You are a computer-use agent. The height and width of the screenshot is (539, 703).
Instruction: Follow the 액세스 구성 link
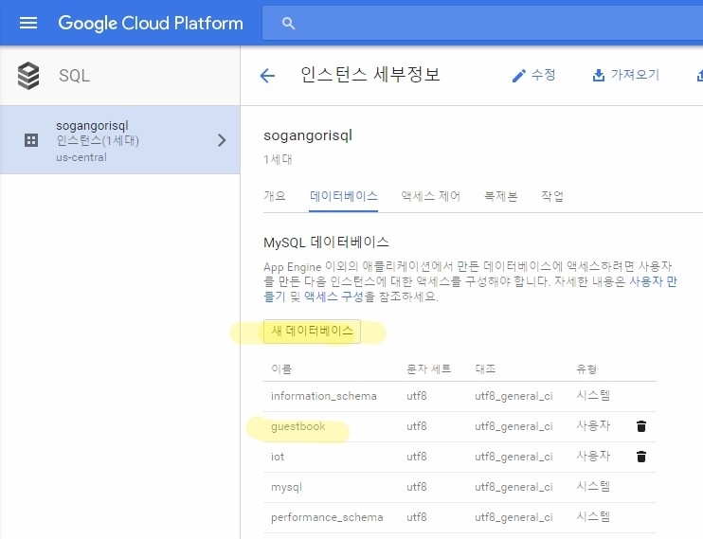[x=333, y=296]
